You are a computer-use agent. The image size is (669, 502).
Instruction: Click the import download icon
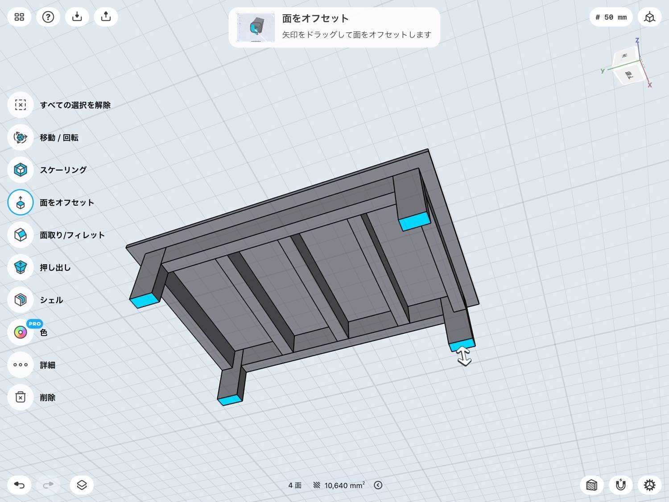[77, 17]
